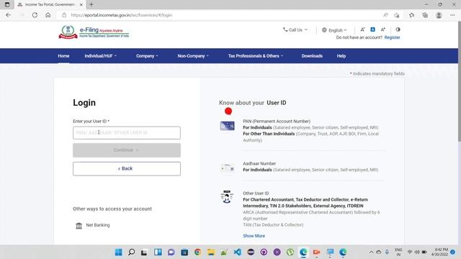The height and width of the screenshot is (259, 461).
Task: Add this page to favorites
Action: point(397,15)
